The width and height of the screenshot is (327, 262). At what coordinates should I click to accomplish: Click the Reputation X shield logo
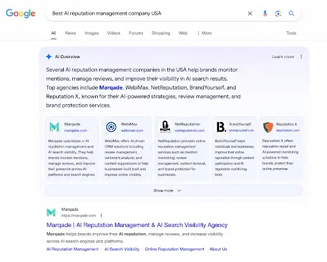268,127
